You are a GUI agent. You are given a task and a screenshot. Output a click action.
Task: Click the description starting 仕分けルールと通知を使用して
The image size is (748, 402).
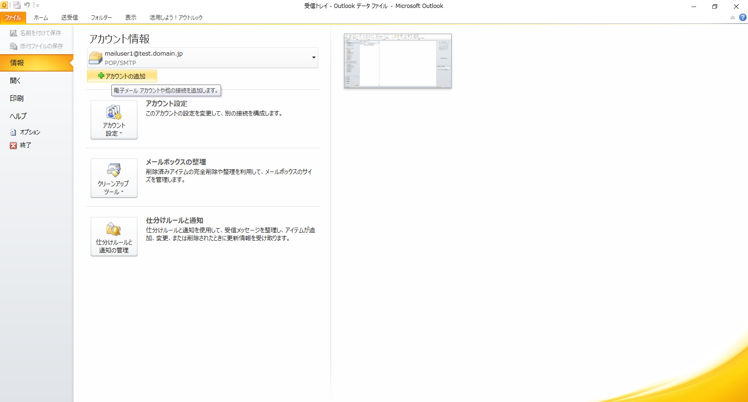pos(230,234)
